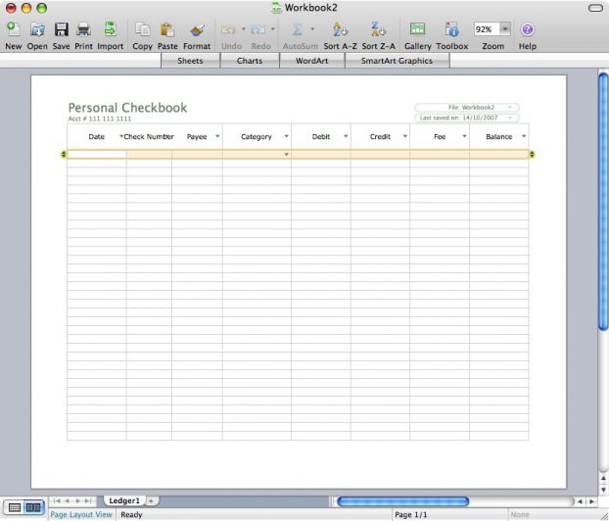Save the workbook using Save icon
This screenshot has width=609, height=521.
click(x=61, y=30)
